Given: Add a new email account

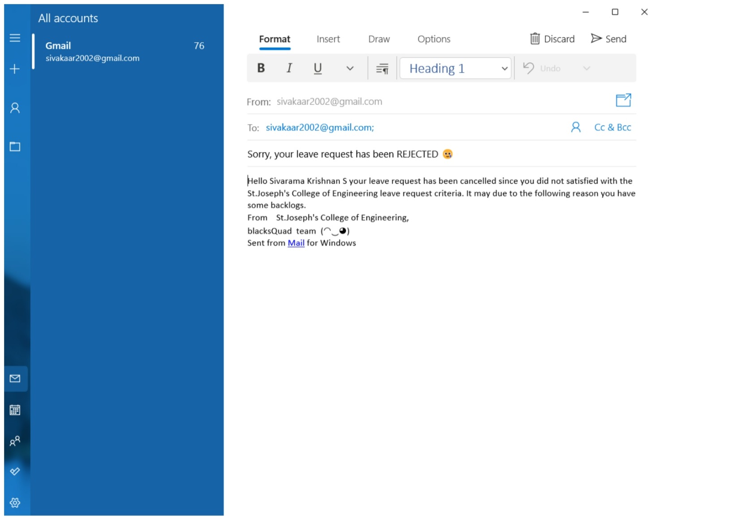Looking at the screenshot, I should click(15, 69).
